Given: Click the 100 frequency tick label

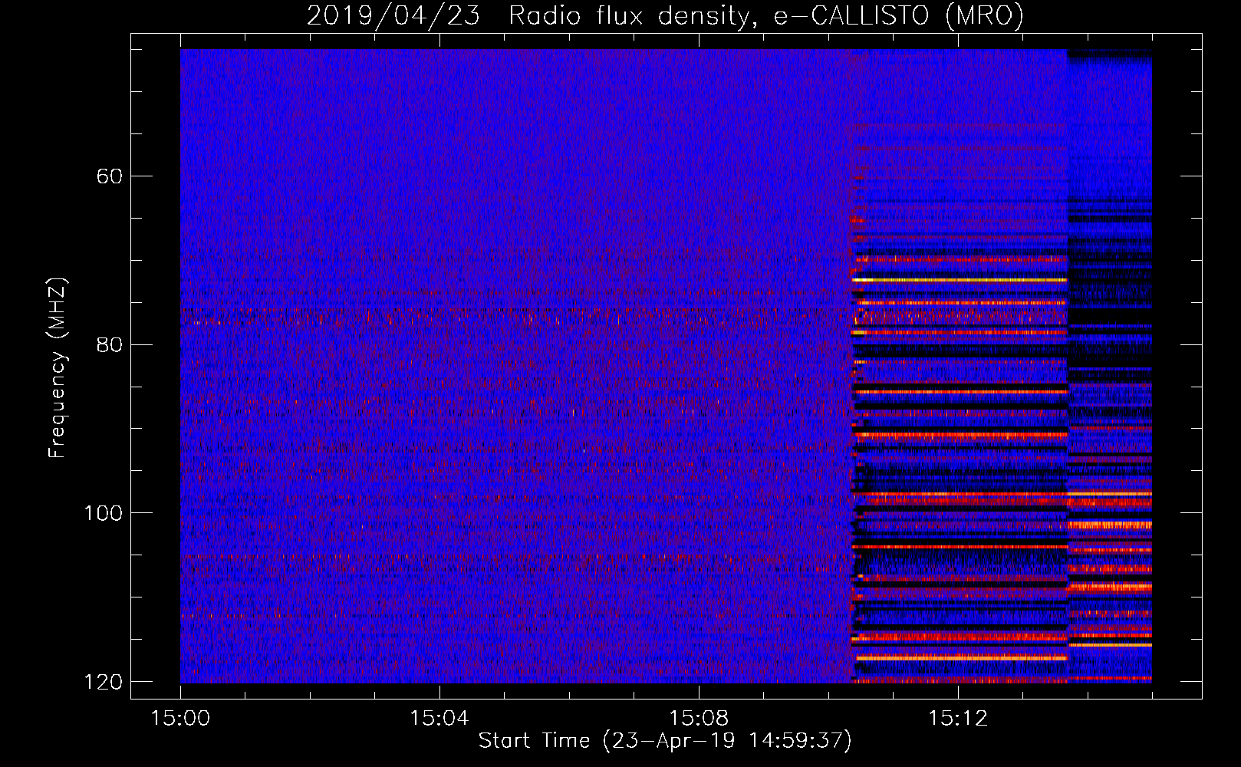Looking at the screenshot, I should [x=103, y=512].
